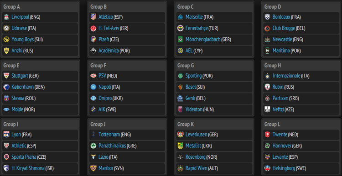Viewport: 342px width, 176px height.
Task: Click the Tottenham club crest icon
Action: (x=93, y=135)
